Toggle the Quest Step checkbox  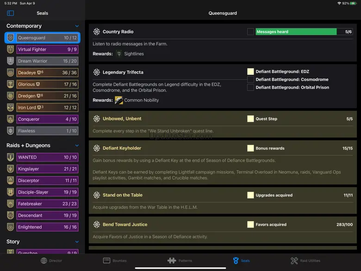250,119
